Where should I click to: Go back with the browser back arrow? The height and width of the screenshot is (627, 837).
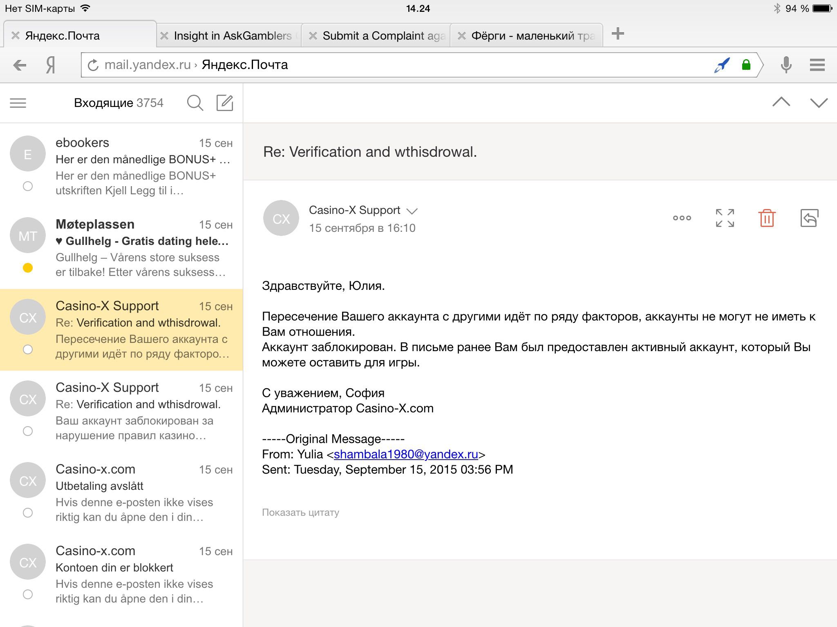click(x=20, y=65)
